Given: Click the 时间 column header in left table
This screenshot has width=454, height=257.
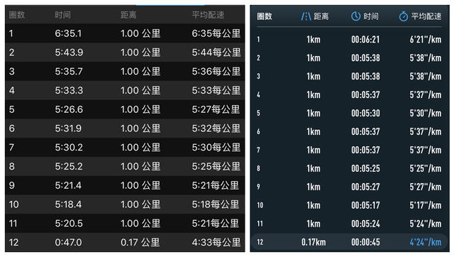Looking at the screenshot, I should 63,14.
